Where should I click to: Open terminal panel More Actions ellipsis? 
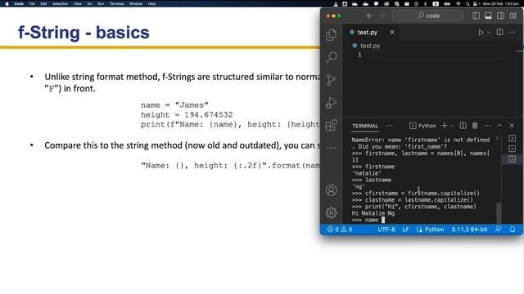pyautogui.click(x=488, y=126)
